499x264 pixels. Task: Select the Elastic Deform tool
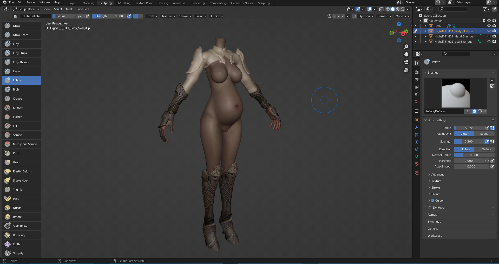pos(22,171)
